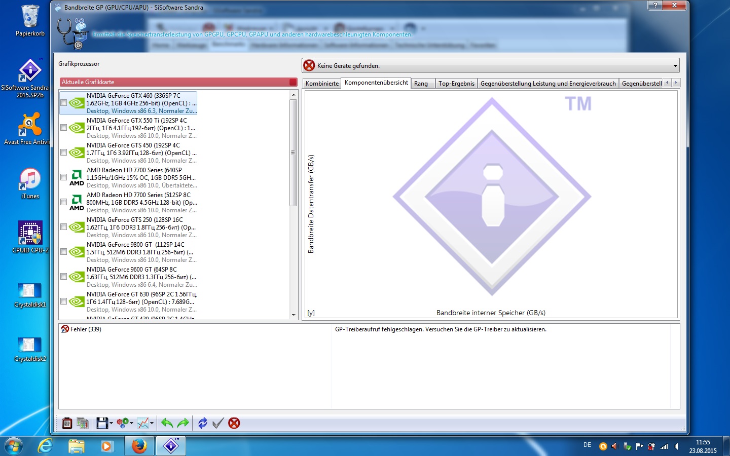
Task: Select the SiSoftware Sandra 2015.SP2b desktop shortcut
Action: pyautogui.click(x=30, y=78)
